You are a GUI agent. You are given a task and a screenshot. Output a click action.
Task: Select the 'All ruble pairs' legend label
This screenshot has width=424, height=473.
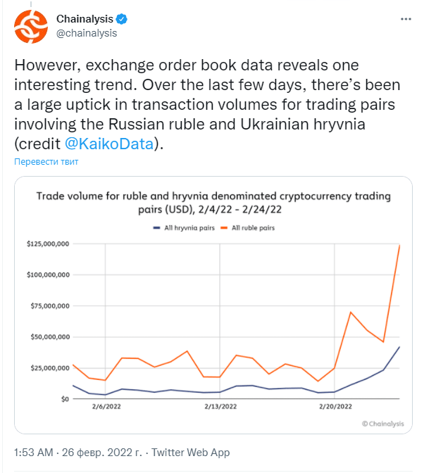click(253, 228)
